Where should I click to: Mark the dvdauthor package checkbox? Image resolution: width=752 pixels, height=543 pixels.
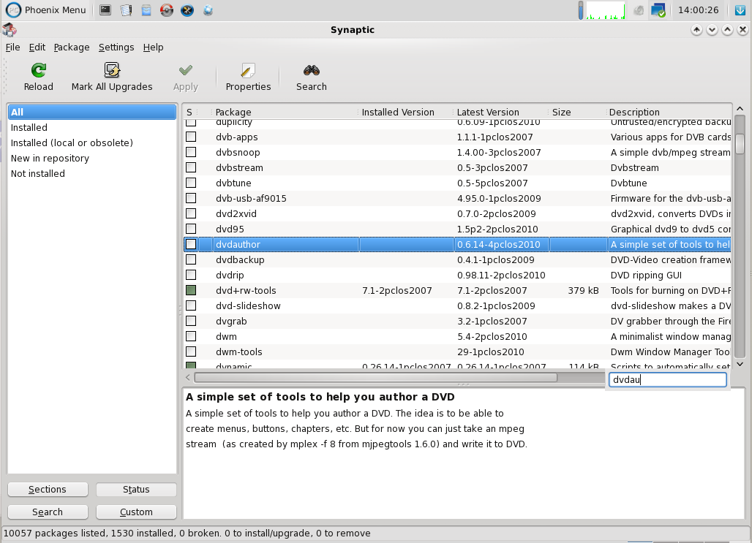191,244
